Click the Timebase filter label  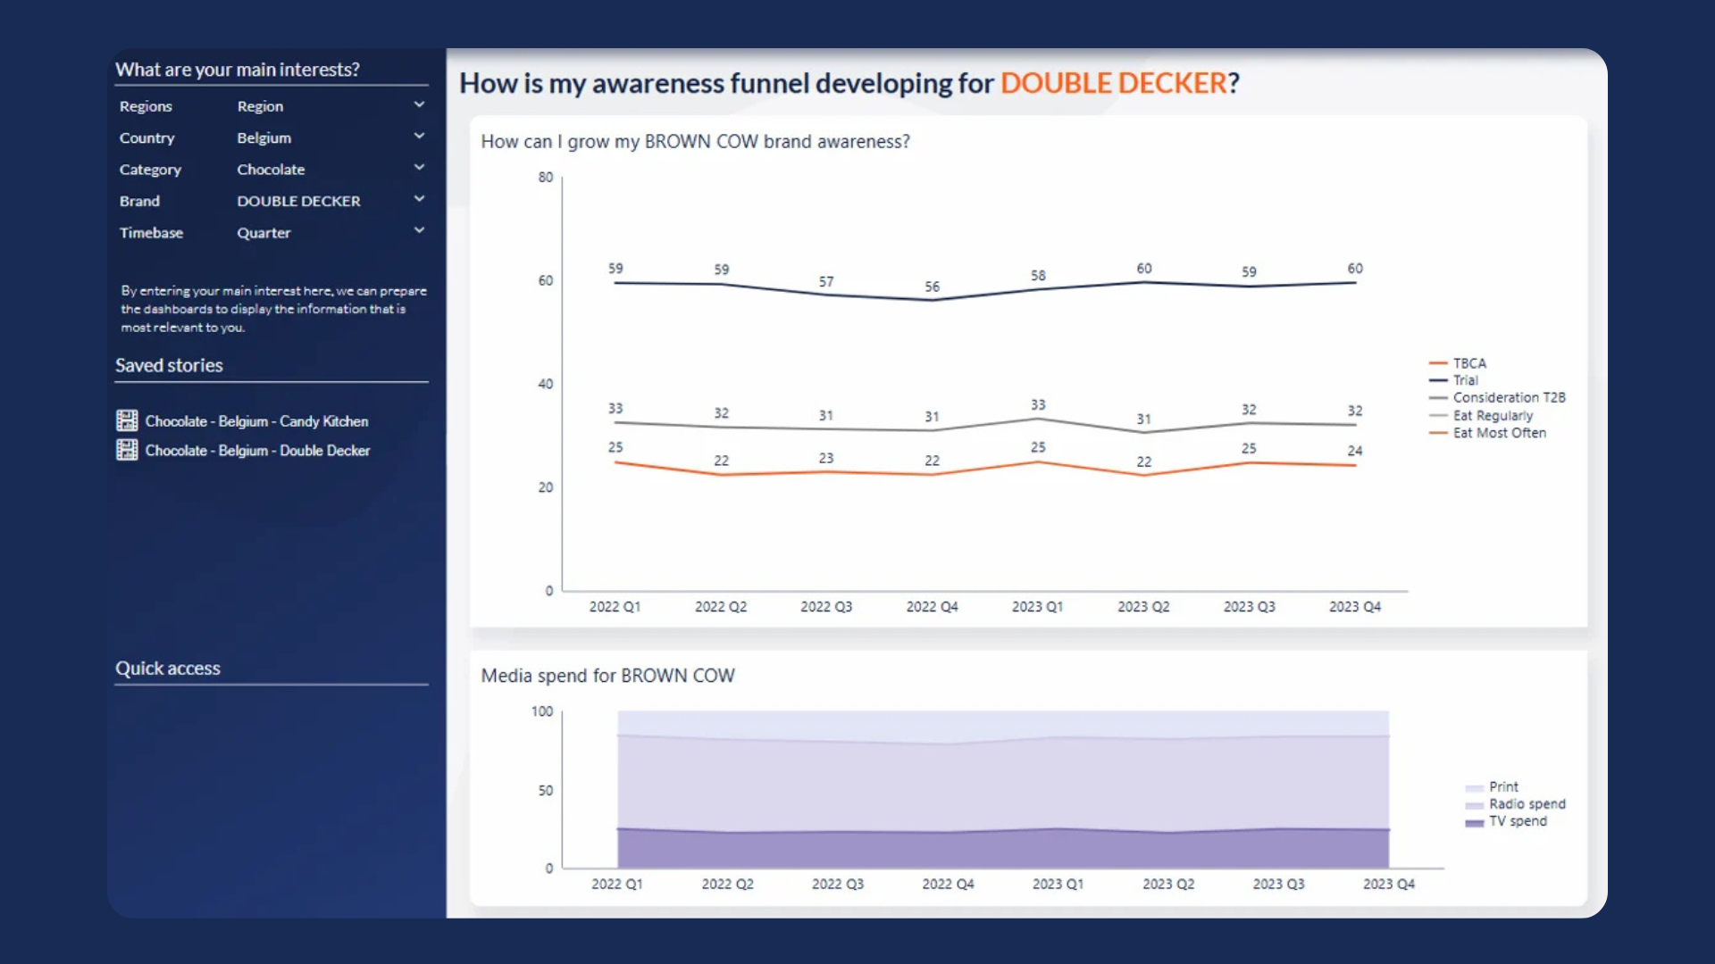click(151, 233)
